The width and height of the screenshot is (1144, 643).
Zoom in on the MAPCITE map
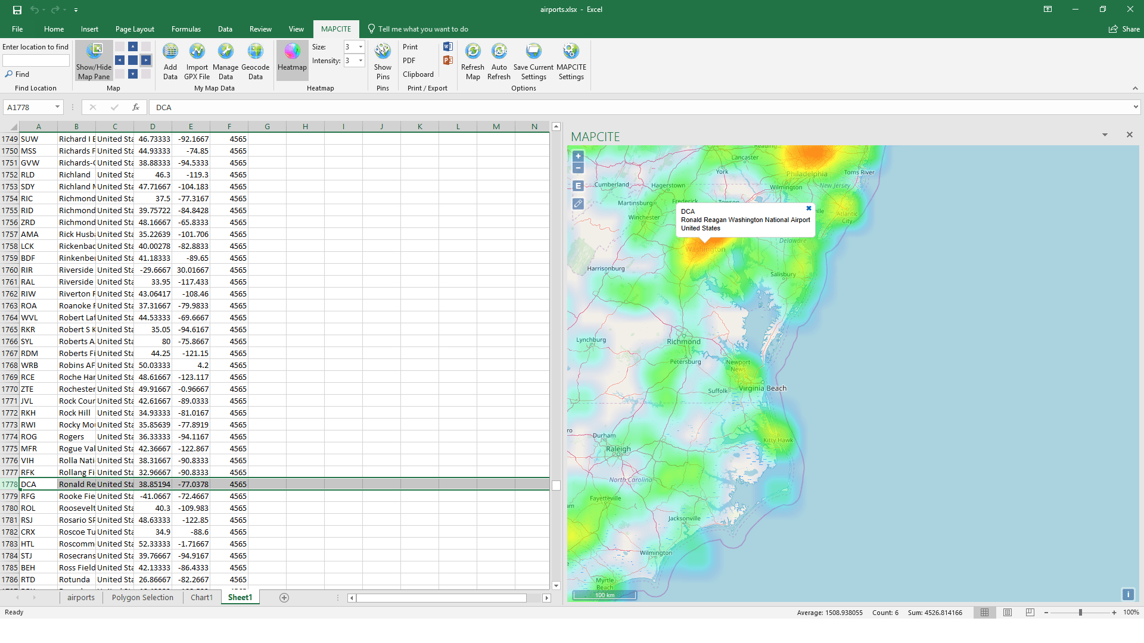578,156
